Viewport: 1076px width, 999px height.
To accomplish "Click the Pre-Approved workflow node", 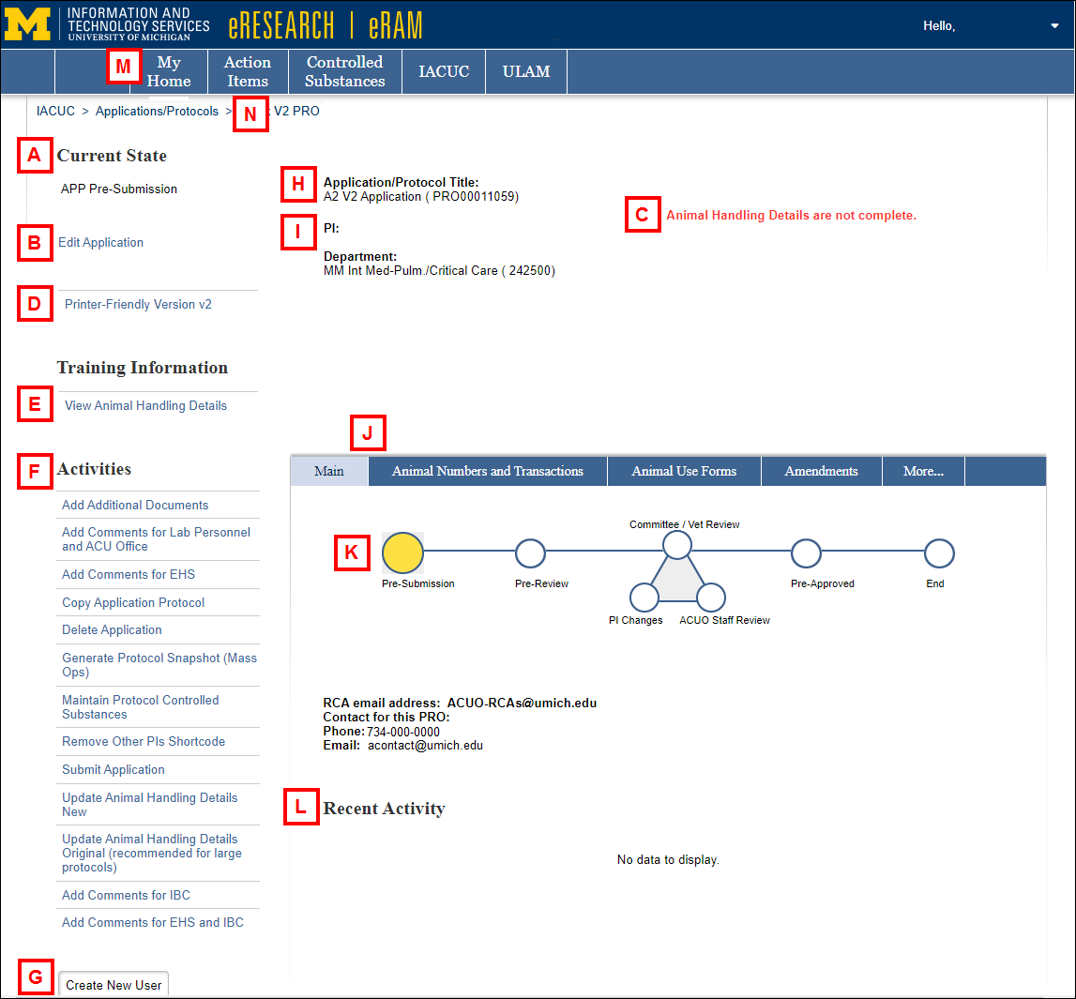I will (805, 553).
